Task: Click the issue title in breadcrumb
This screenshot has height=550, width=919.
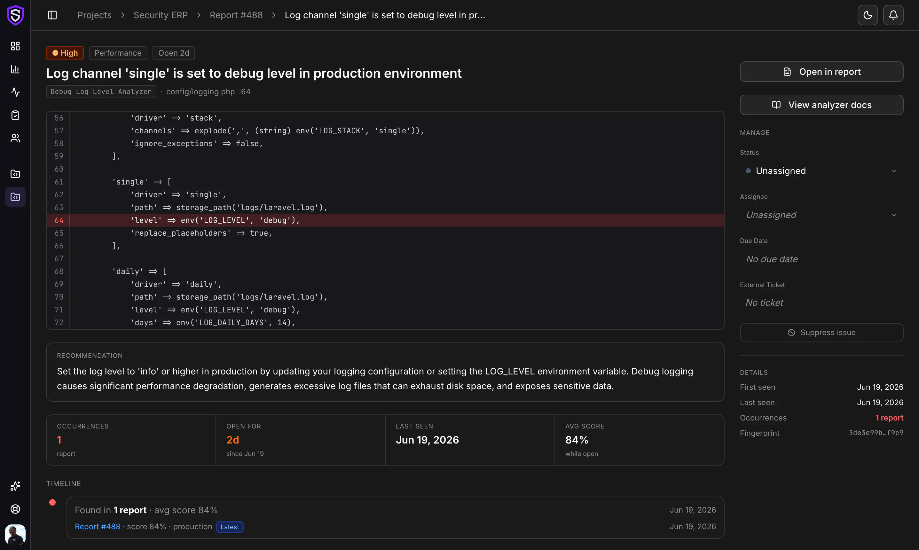Action: 385,15
